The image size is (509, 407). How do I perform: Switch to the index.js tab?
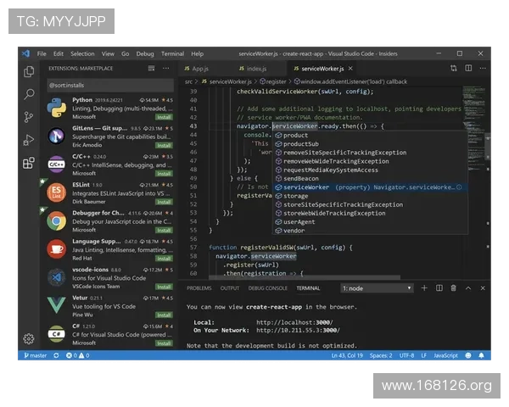click(253, 69)
